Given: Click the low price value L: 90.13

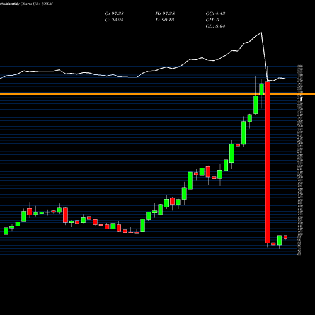Looking at the screenshot, I should pyautogui.click(x=164, y=20).
